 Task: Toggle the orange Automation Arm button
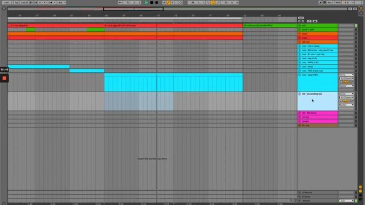(x=168, y=2)
